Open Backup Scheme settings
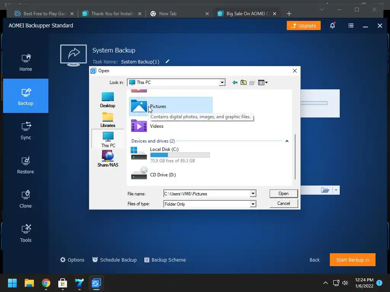The height and width of the screenshot is (292, 390). pos(165,260)
